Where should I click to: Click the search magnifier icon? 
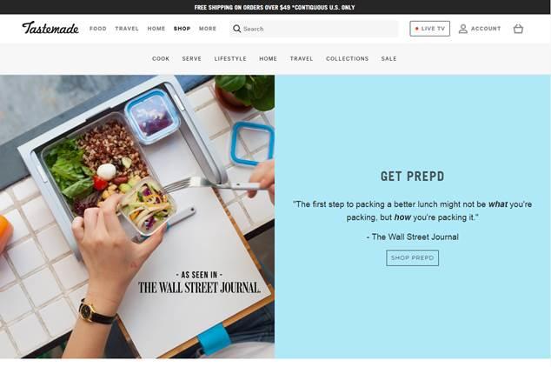click(x=237, y=29)
